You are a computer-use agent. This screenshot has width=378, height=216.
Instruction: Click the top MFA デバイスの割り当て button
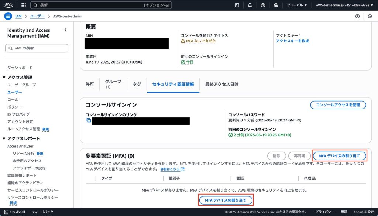tap(339, 156)
